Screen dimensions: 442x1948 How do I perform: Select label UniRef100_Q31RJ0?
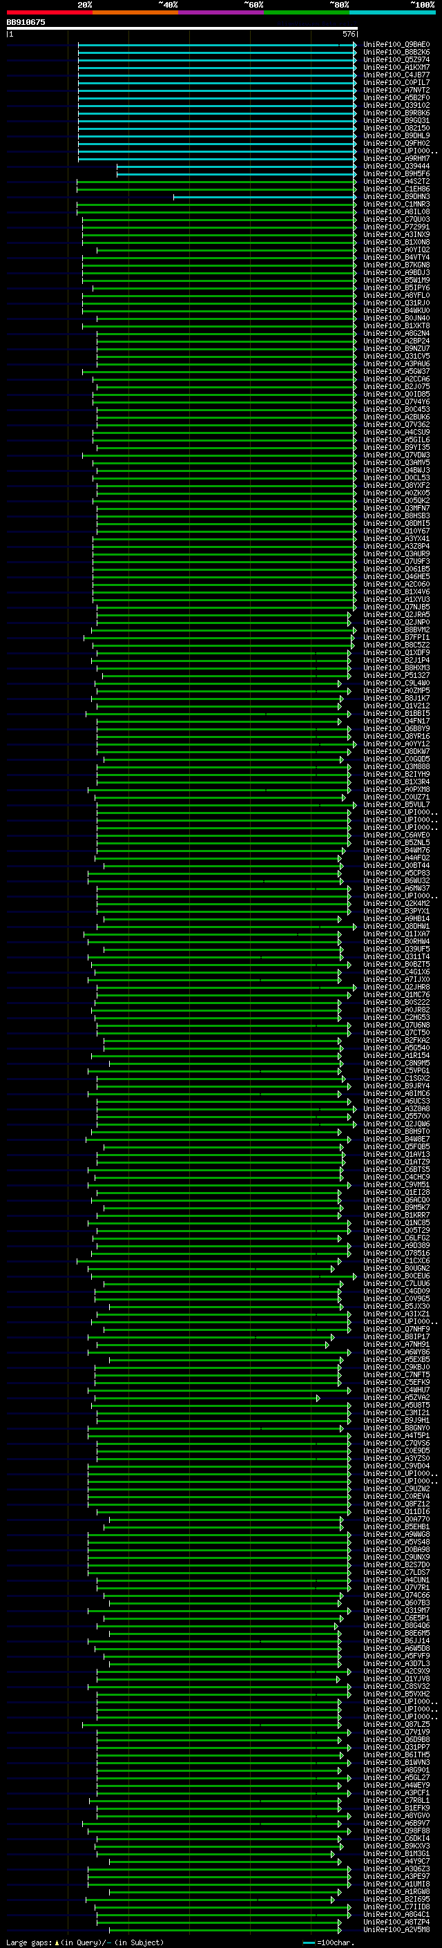click(x=396, y=303)
